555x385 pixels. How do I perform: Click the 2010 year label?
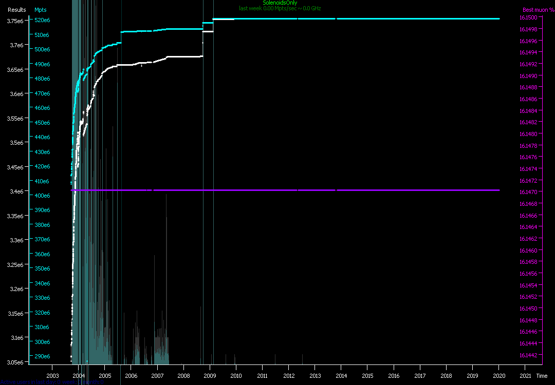tap(236, 376)
